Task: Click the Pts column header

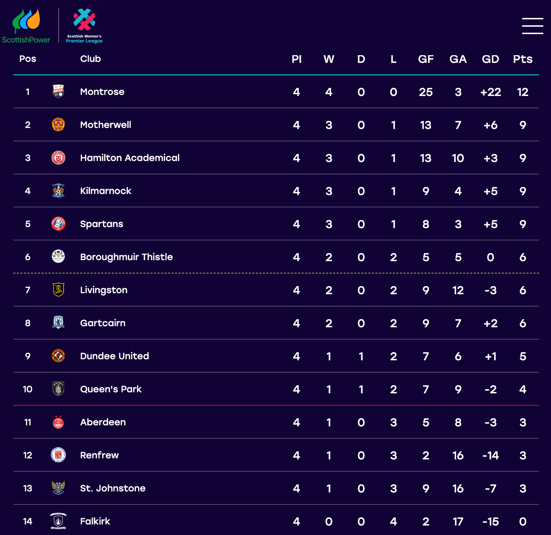Action: pyautogui.click(x=523, y=59)
